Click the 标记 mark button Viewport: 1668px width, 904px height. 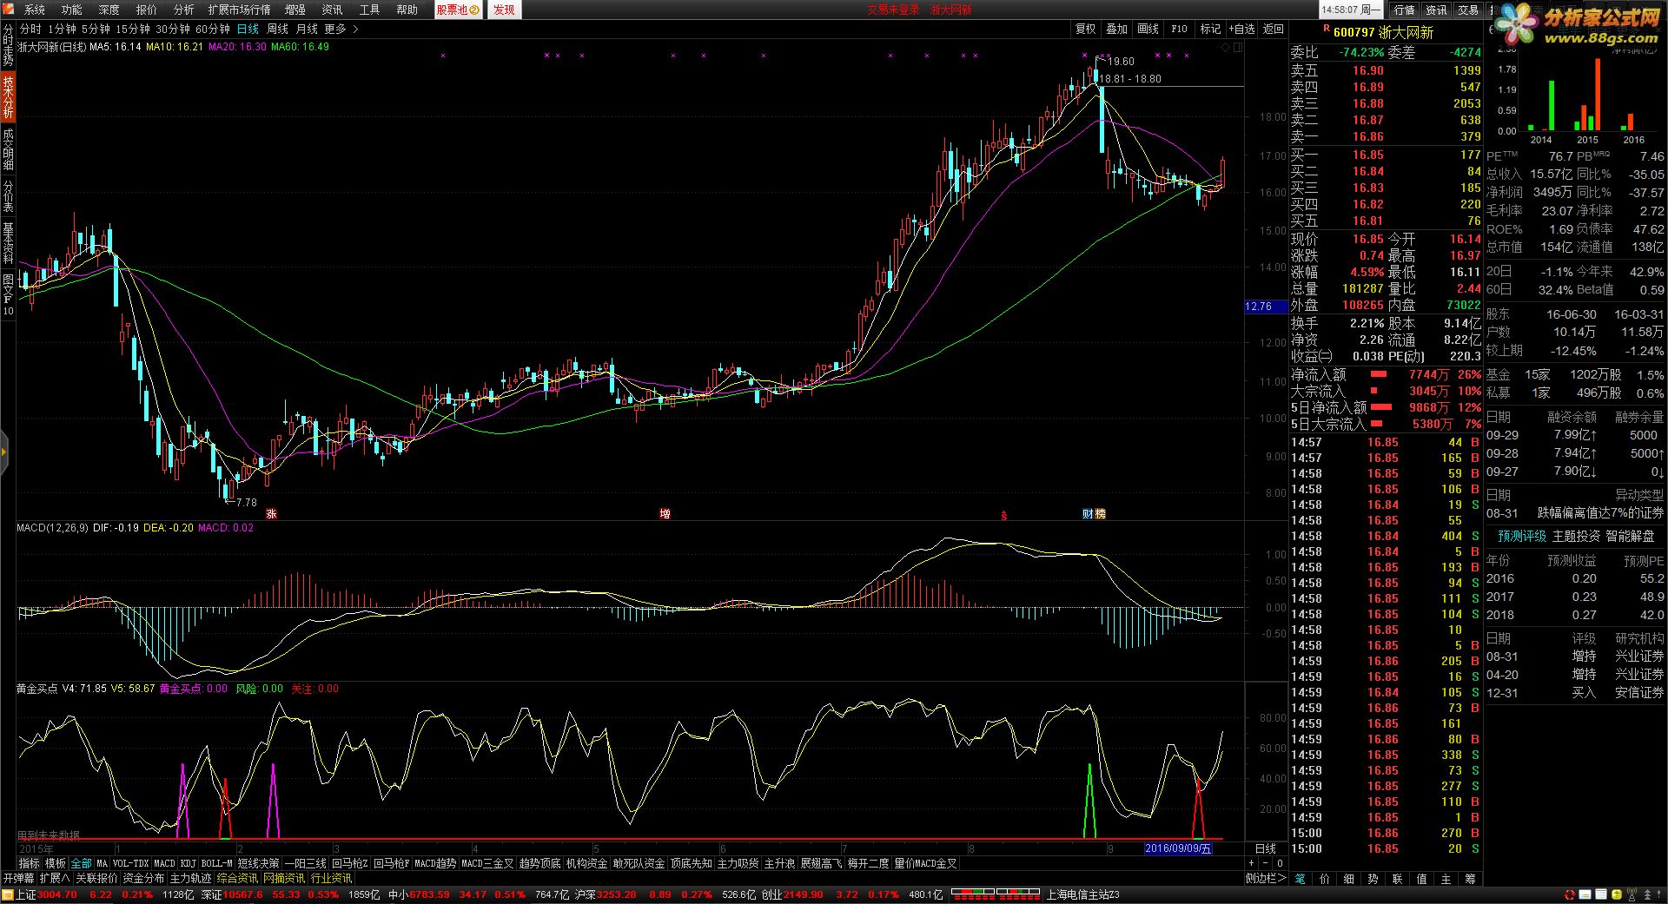(x=1210, y=29)
